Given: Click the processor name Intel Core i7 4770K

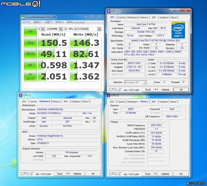Looking at the screenshot, I should [146, 24].
